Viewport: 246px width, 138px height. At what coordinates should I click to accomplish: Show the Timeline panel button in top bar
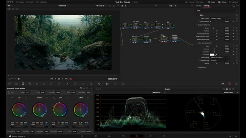point(189,2)
